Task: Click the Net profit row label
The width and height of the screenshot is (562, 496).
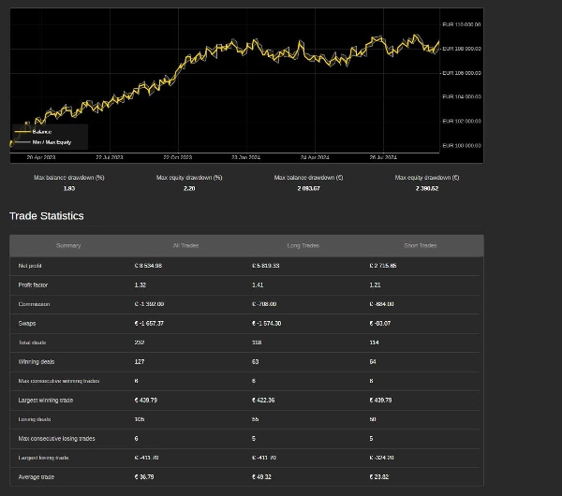Action: click(x=30, y=266)
